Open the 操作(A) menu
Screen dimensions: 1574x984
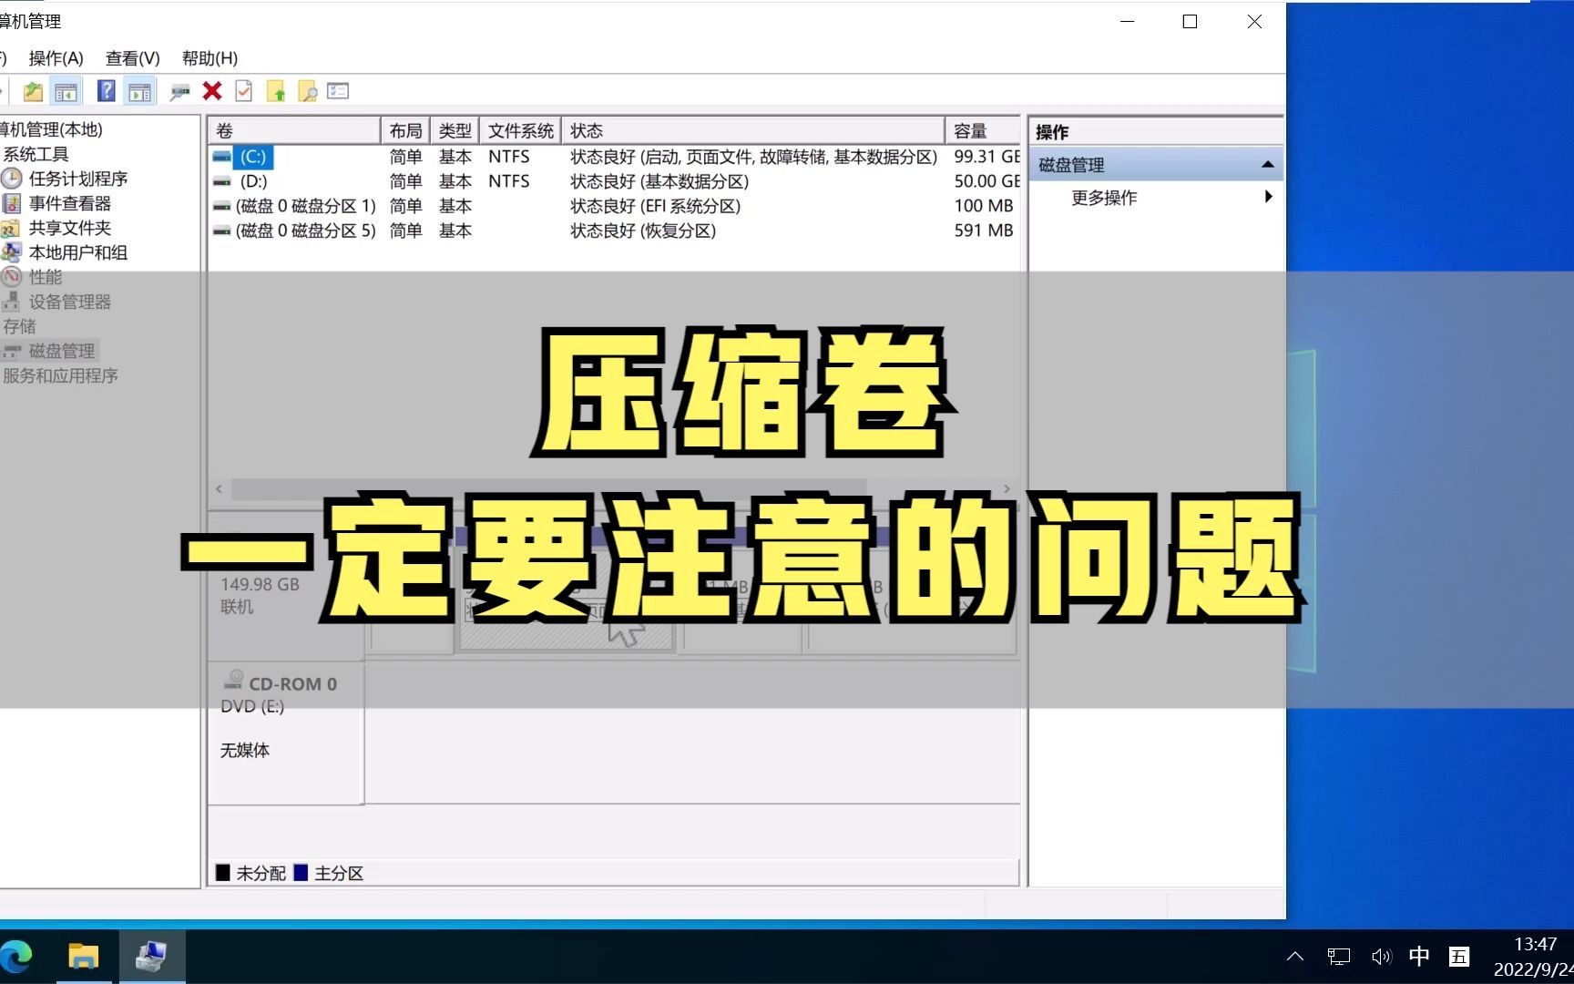(56, 58)
